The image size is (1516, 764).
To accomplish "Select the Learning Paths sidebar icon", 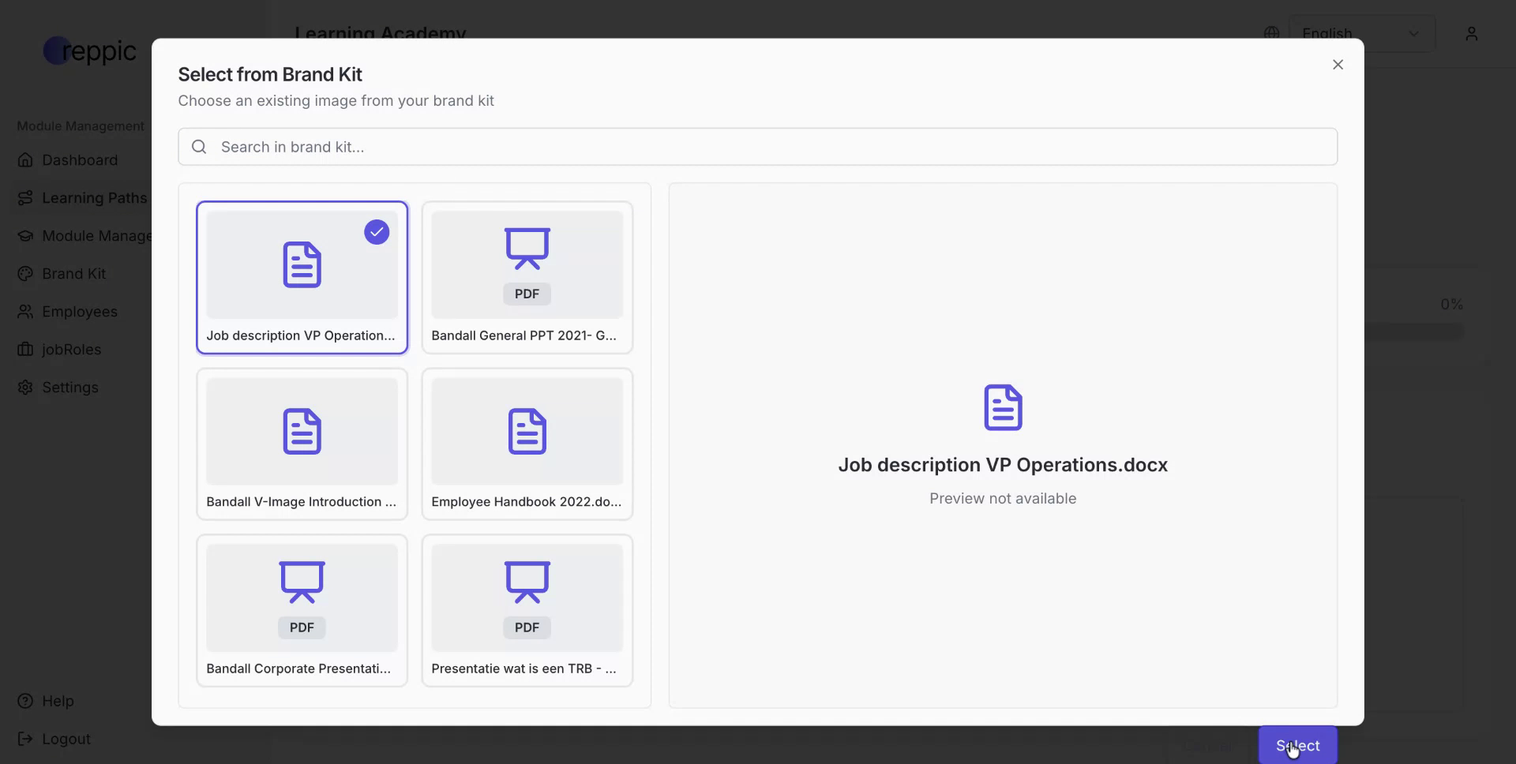I will click(25, 197).
